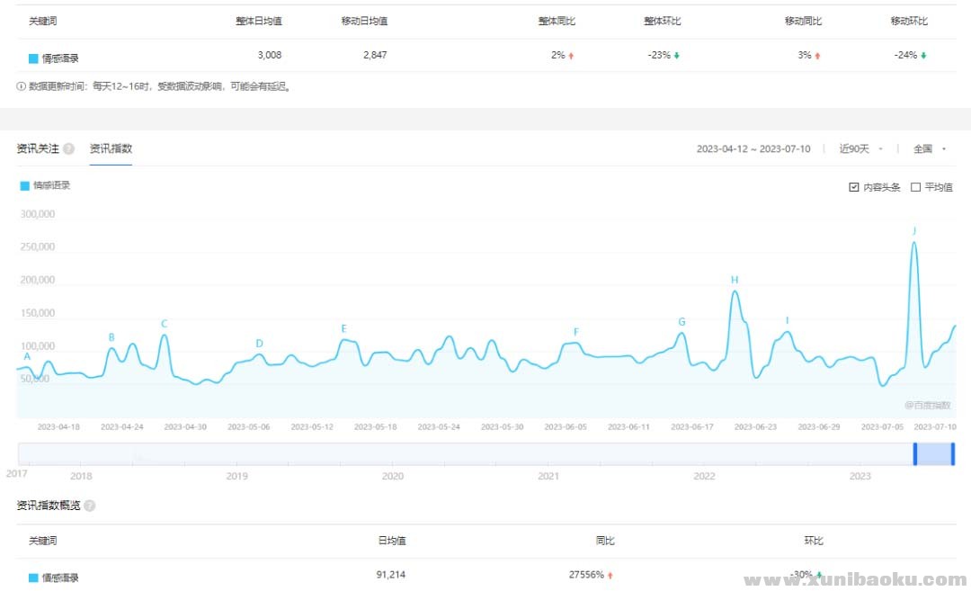The image size is (971, 591).
Task: Expand the 全国 region dropdown
Action: click(930, 149)
